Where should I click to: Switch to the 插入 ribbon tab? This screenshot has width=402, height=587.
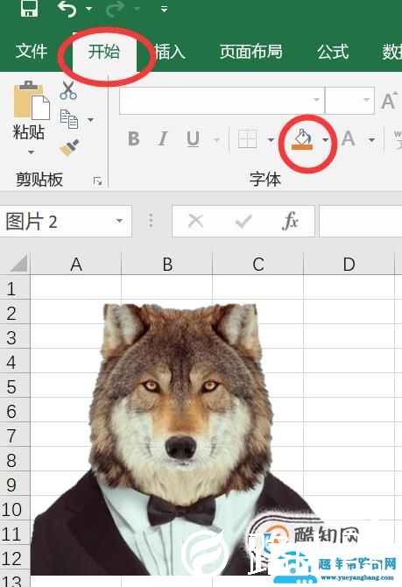(x=170, y=52)
